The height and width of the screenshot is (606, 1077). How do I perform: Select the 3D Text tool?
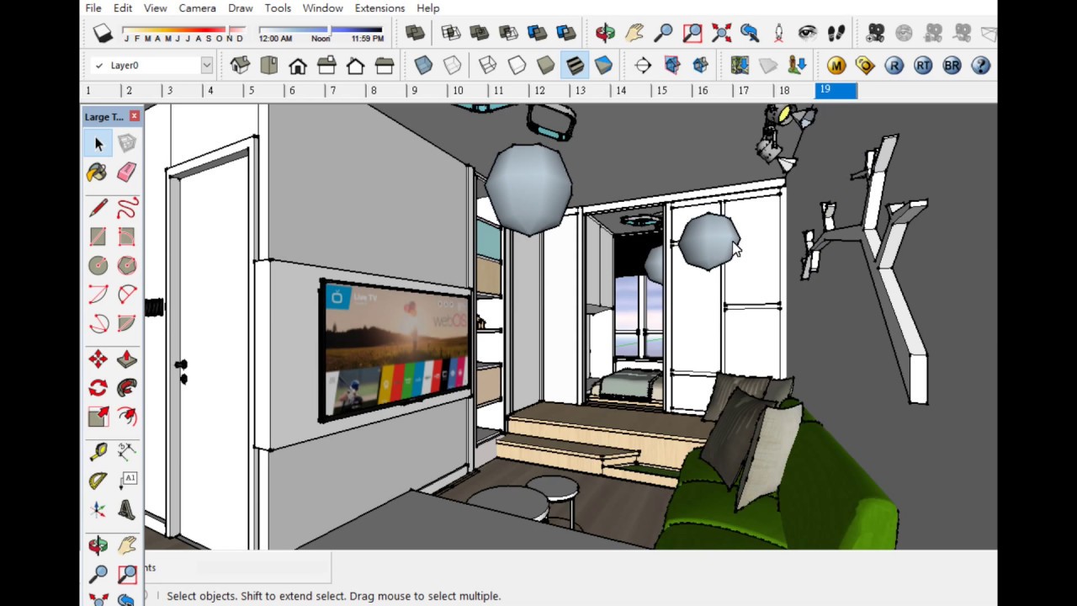pos(126,510)
